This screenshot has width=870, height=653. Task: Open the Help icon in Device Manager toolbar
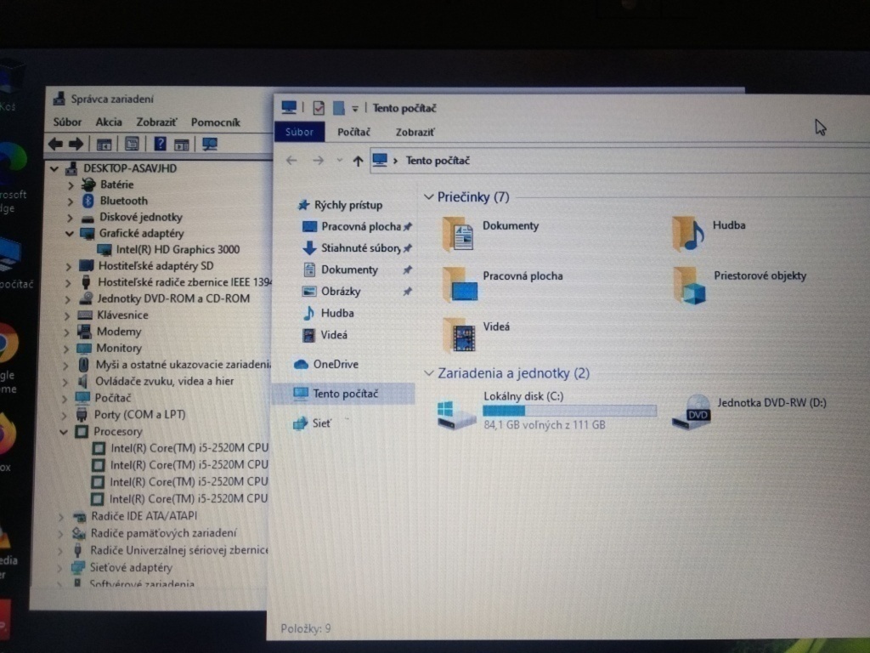161,144
